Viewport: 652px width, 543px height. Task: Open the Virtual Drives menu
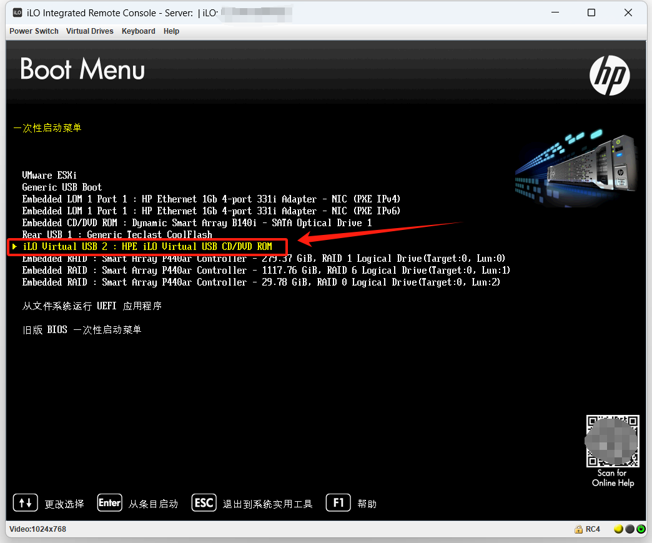90,31
